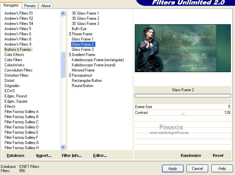Choose Kaleidoscopic Frame (round) filter

coord(93,65)
